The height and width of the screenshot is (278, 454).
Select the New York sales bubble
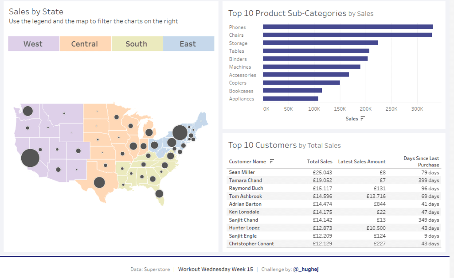pyautogui.click(x=180, y=132)
